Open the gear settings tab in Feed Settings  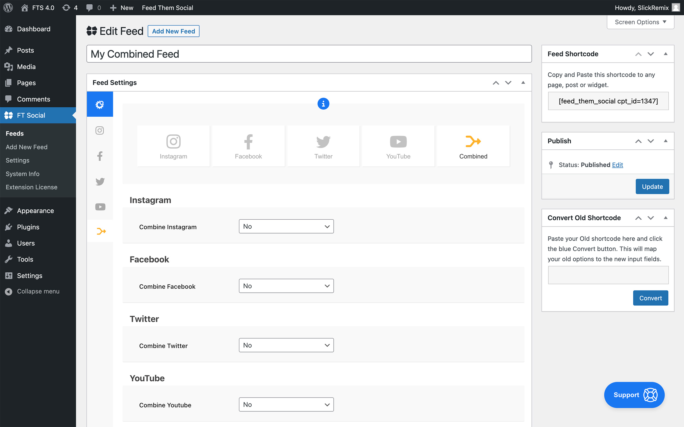click(x=100, y=104)
